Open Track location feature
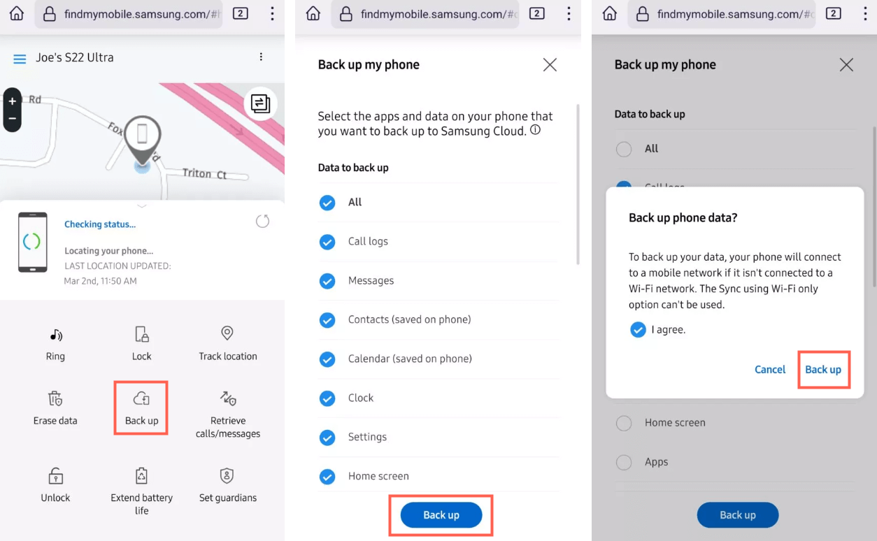 click(x=227, y=333)
